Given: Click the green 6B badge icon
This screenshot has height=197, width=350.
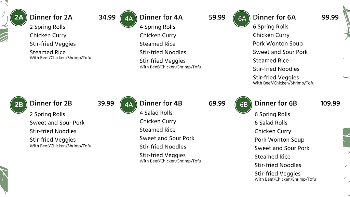Looking at the screenshot, I should click(x=243, y=105).
